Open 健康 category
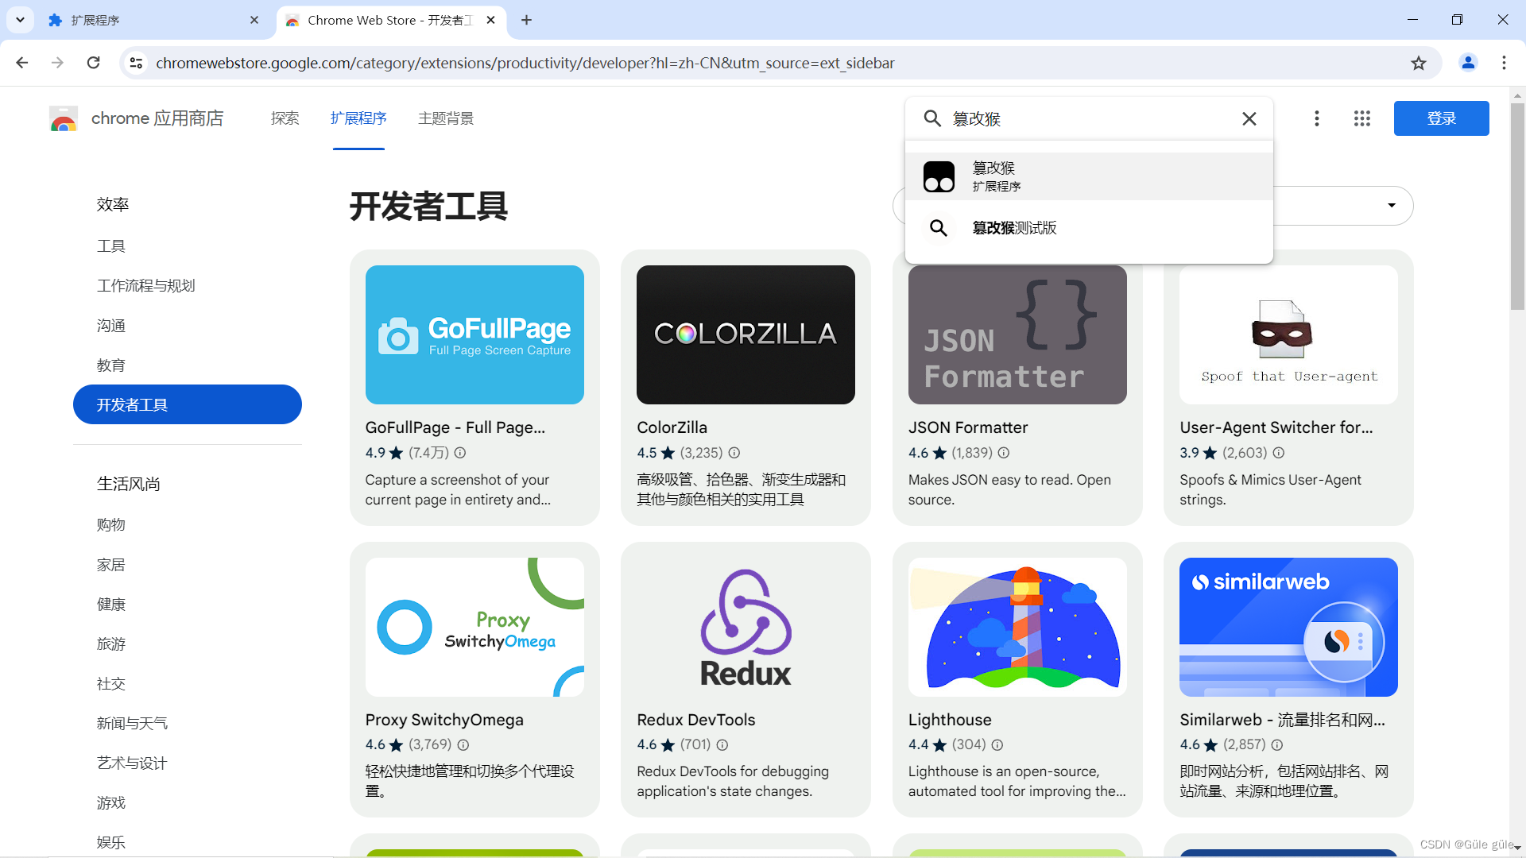 tap(111, 605)
